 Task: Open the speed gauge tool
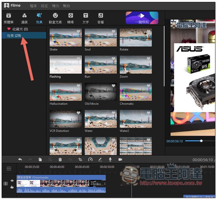point(90,160)
